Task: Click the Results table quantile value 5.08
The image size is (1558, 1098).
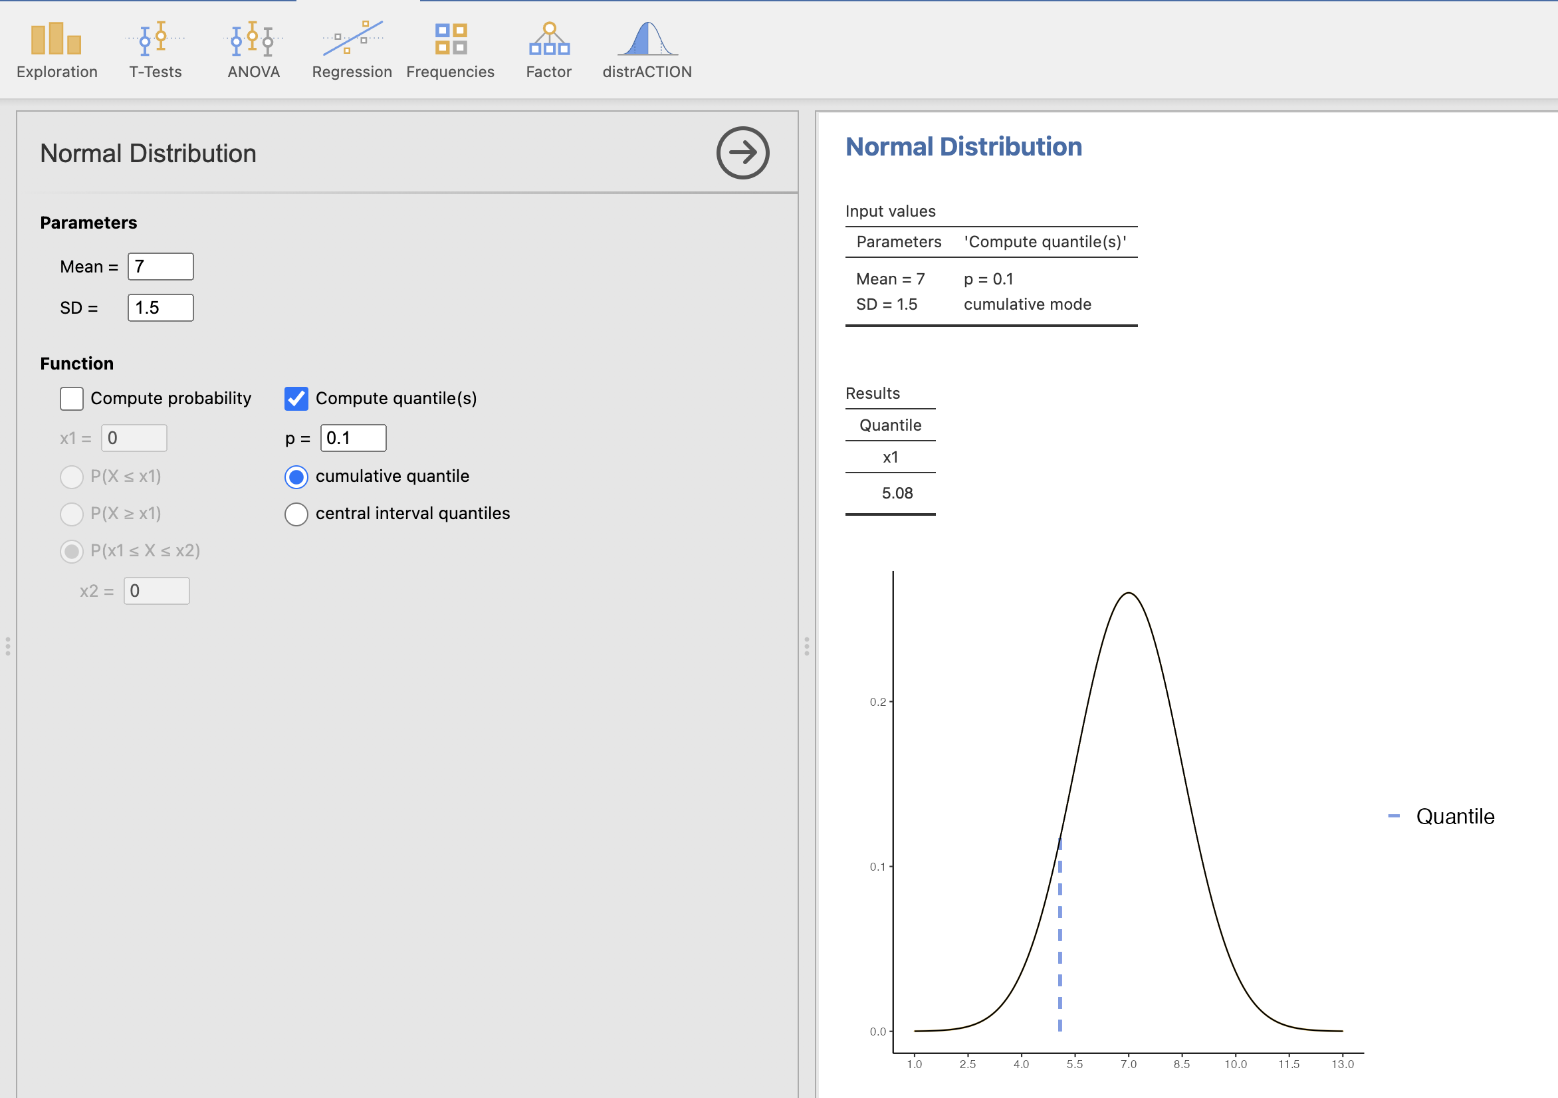Action: pyautogui.click(x=897, y=493)
